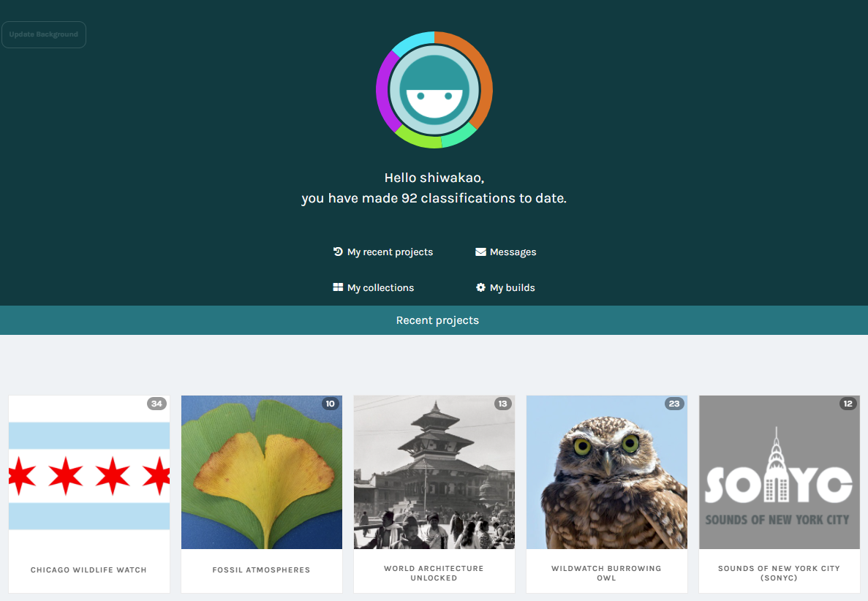Click the mint green ring segment
Screen dimensions: 868x601
pos(459,136)
